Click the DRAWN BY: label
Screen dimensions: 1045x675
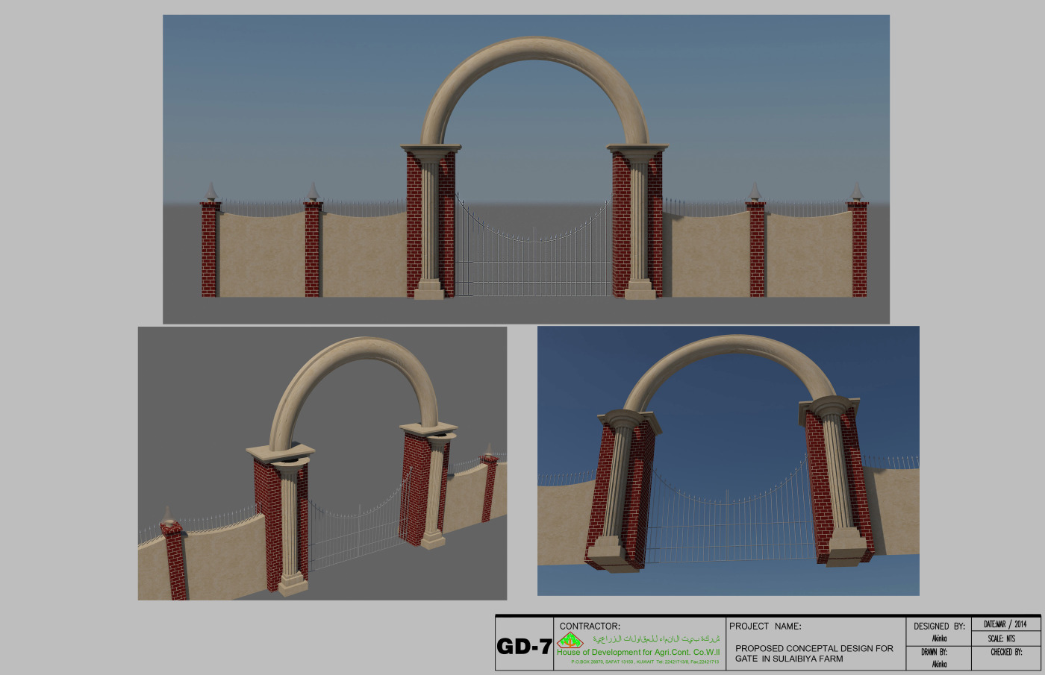[934, 652]
